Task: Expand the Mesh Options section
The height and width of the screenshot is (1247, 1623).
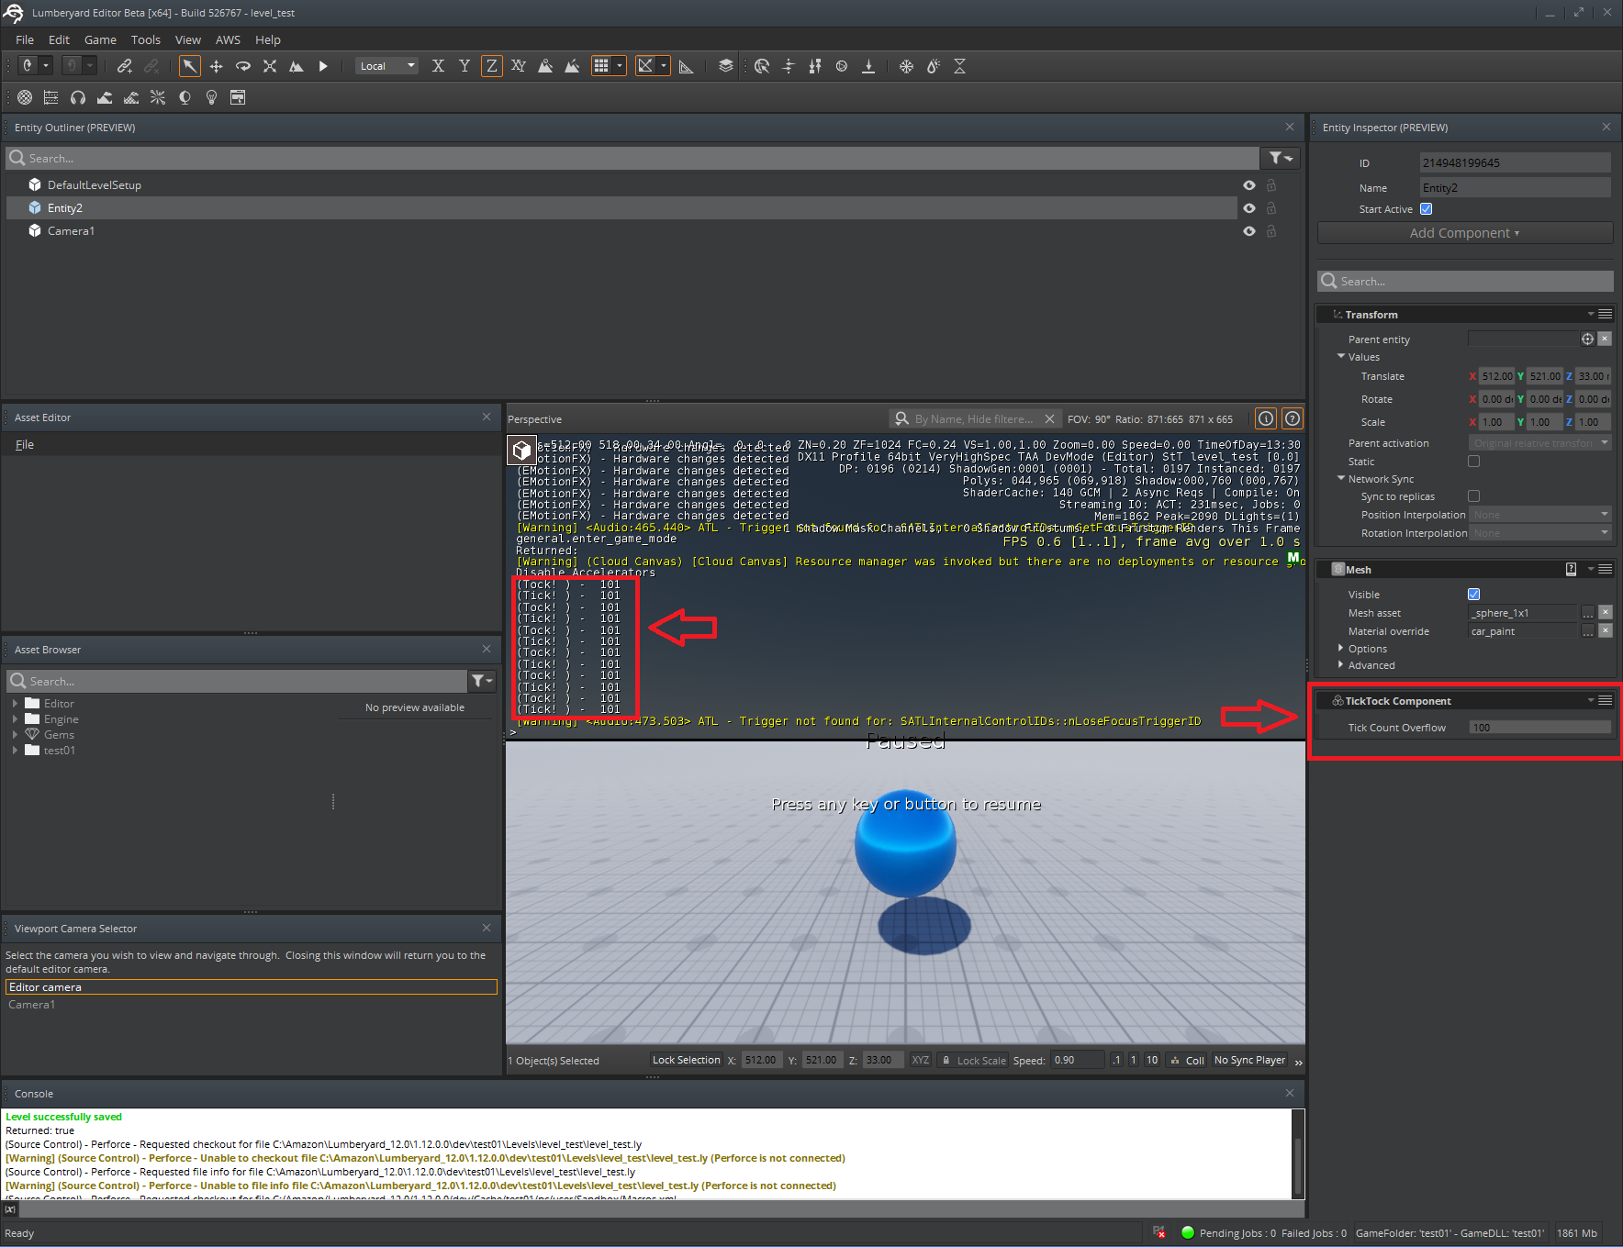Action: click(x=1341, y=648)
